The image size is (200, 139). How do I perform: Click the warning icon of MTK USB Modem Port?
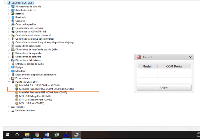pos(17,100)
